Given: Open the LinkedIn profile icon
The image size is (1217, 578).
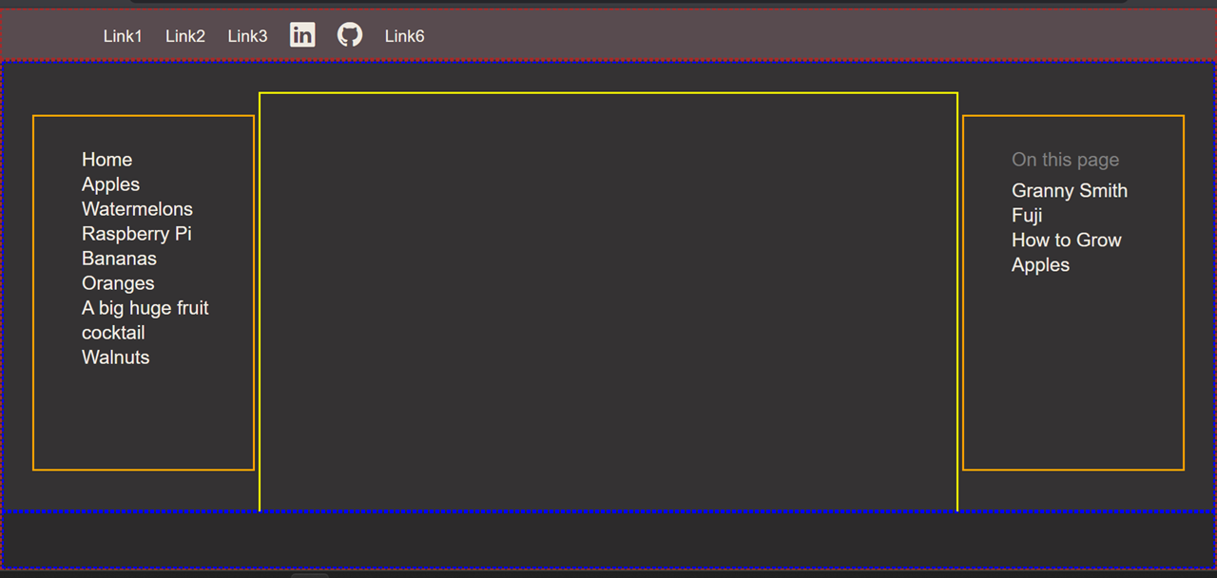Looking at the screenshot, I should point(302,34).
